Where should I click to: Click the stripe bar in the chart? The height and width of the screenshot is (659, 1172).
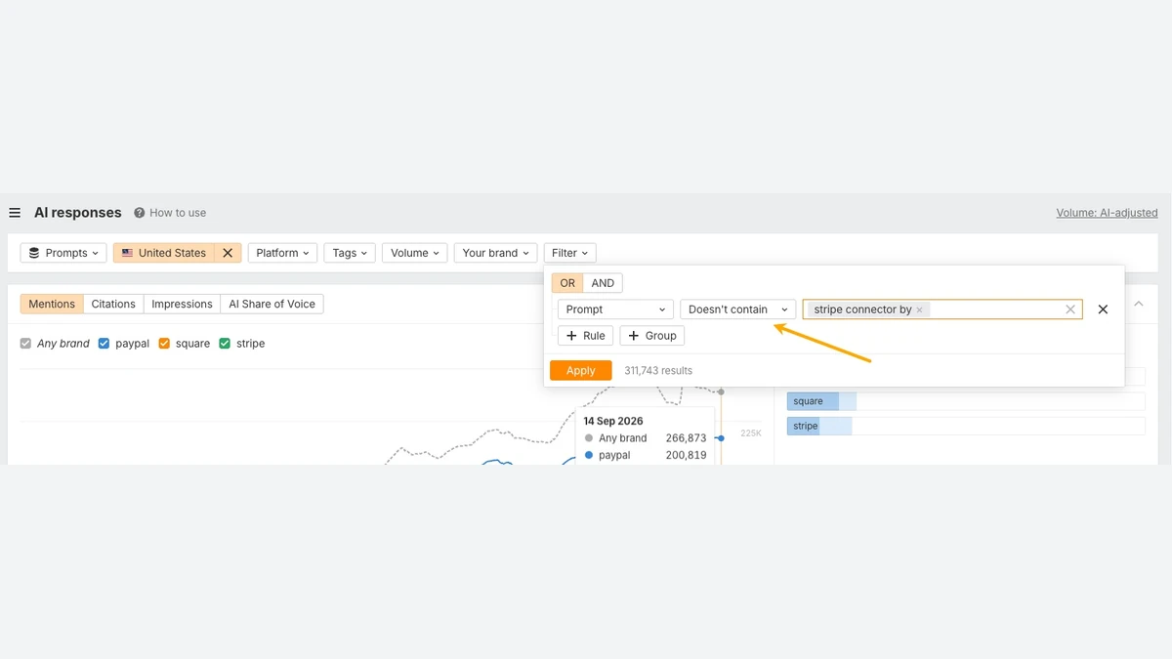tap(819, 427)
